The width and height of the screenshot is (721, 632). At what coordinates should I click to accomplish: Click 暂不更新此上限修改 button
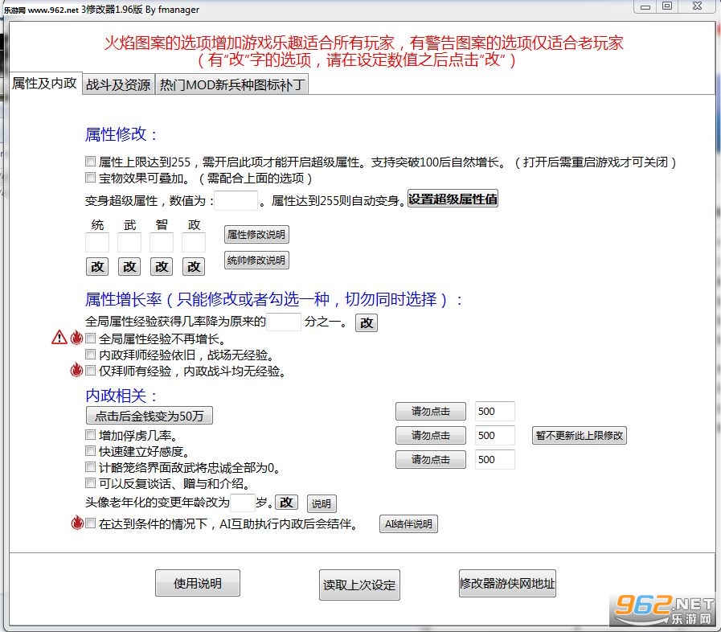tap(580, 435)
